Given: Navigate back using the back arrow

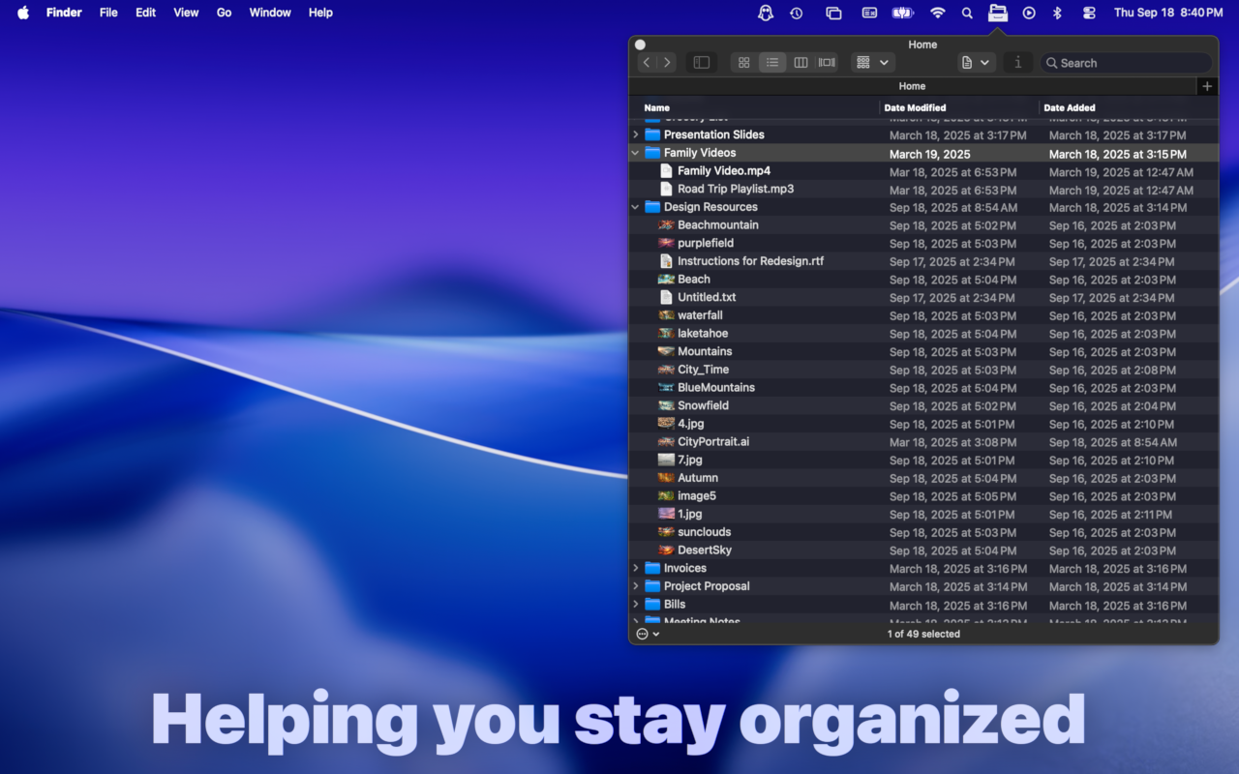Looking at the screenshot, I should click(646, 62).
